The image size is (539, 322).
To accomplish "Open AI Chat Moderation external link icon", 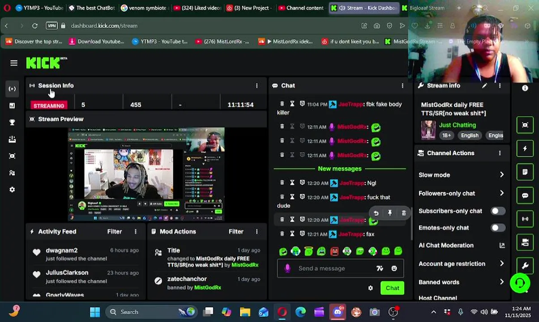I will (x=502, y=245).
